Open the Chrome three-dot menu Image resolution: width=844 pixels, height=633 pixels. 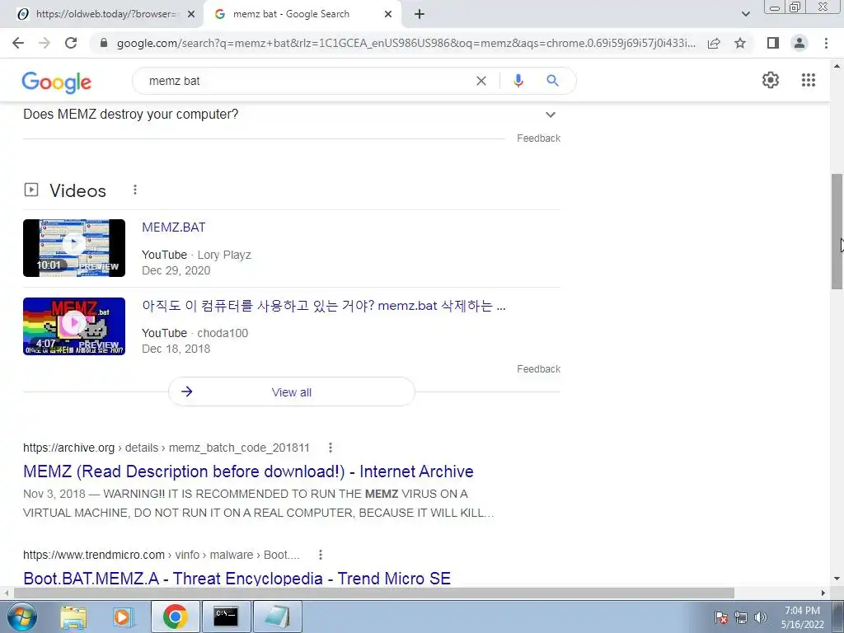point(826,43)
